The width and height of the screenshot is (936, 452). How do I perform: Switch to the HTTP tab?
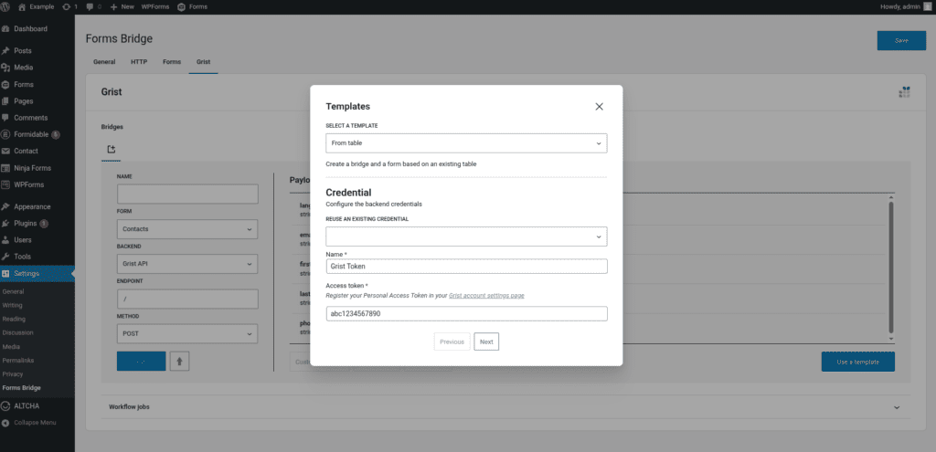[139, 61]
